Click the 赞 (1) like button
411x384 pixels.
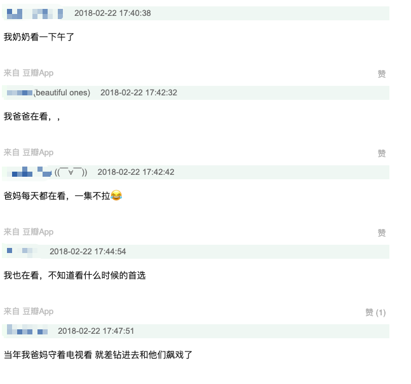pos(375,312)
